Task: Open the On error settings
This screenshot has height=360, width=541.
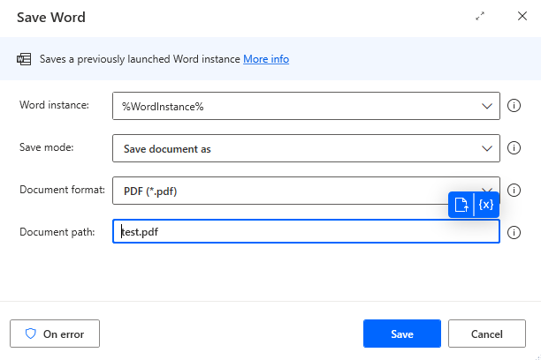Action: click(x=55, y=334)
